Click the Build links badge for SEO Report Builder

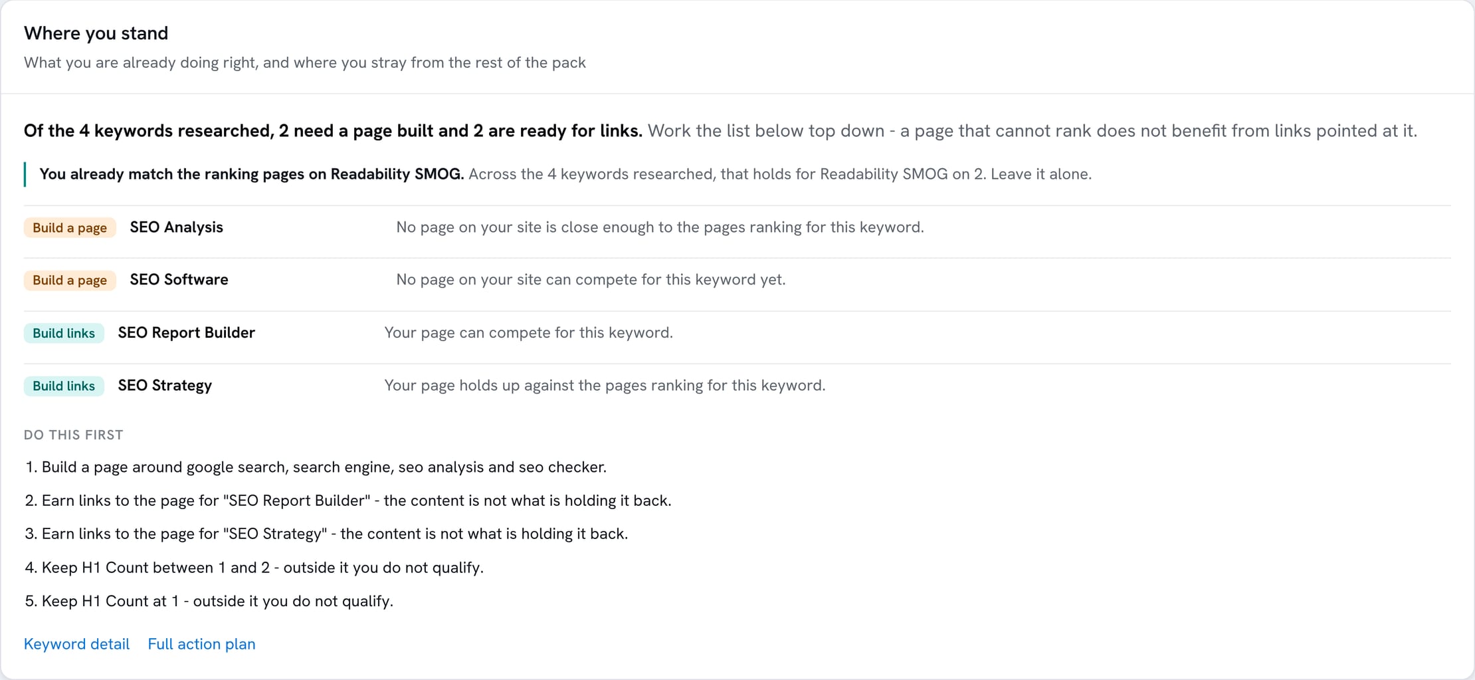(x=64, y=333)
